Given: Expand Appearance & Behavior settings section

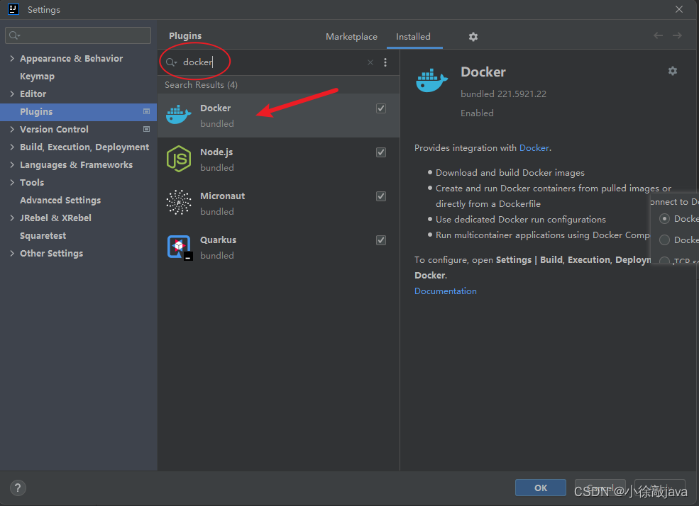Looking at the screenshot, I should pyautogui.click(x=12, y=59).
